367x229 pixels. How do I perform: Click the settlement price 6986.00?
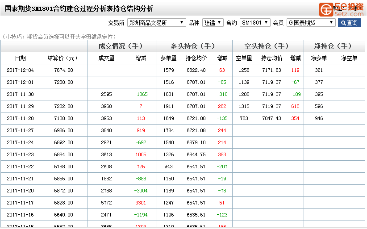[63, 130]
